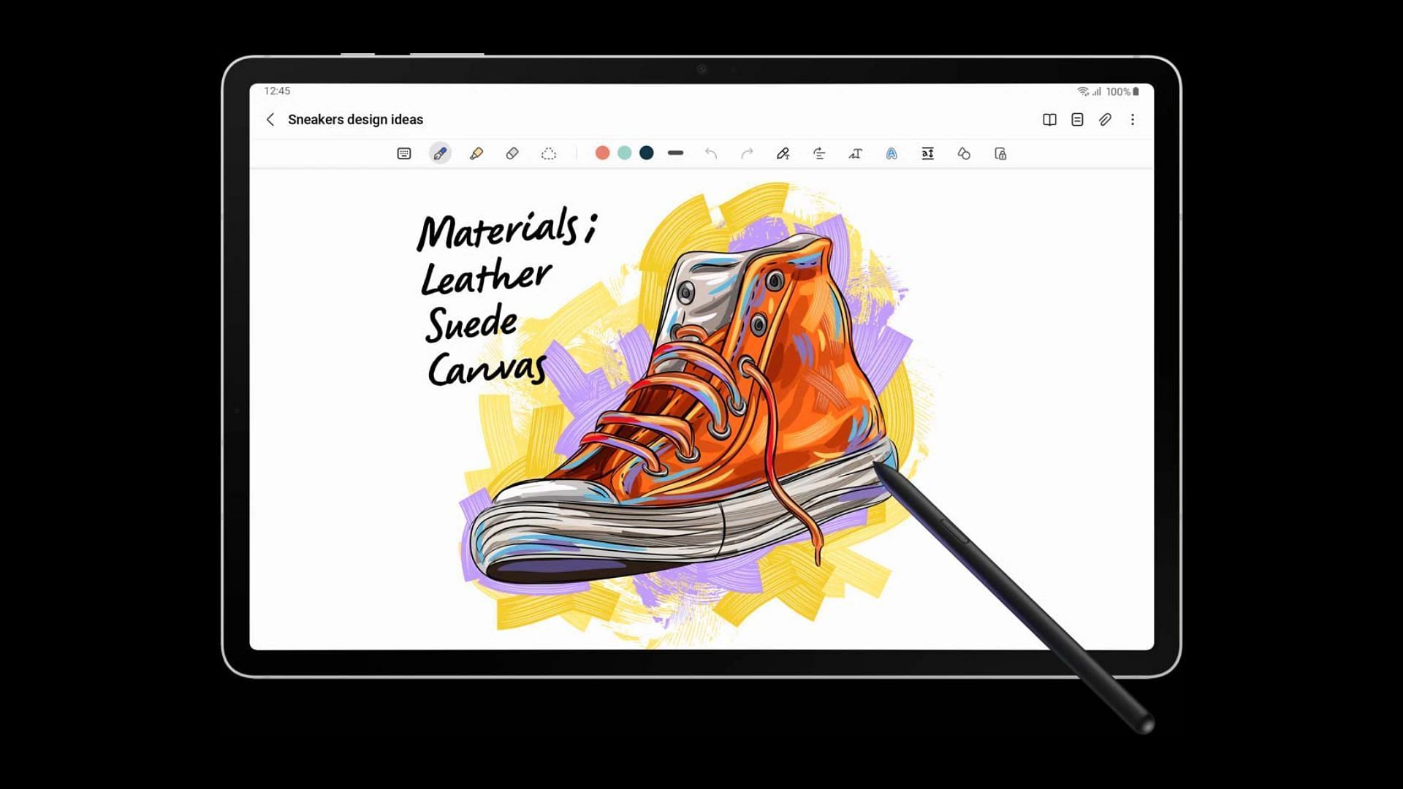Screen dimensions: 1403x789
Task: Pick the mint green pen color
Action: click(x=625, y=153)
